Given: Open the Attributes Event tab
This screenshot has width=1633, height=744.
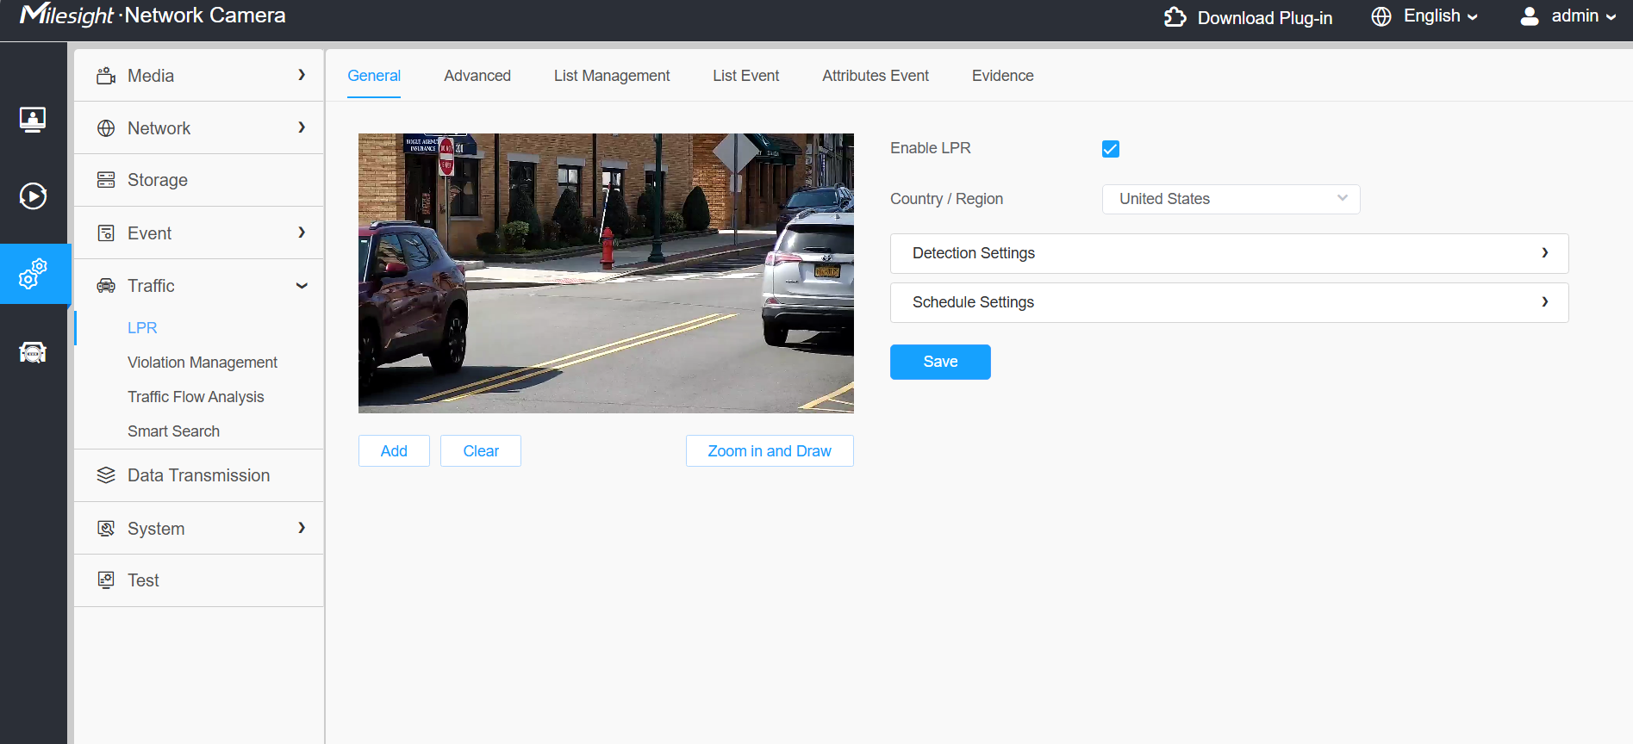Looking at the screenshot, I should (x=876, y=76).
